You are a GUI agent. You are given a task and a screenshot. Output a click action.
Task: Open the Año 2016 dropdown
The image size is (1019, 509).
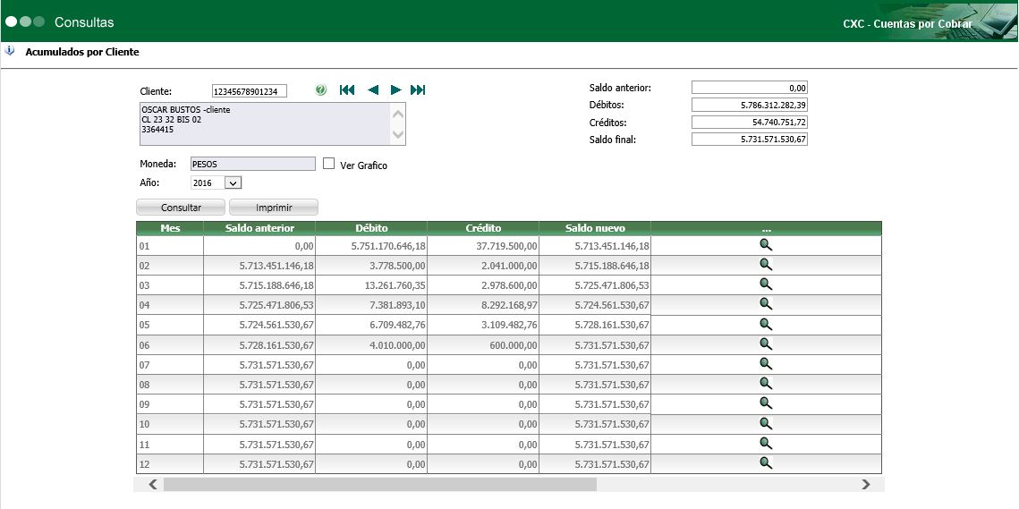click(x=233, y=182)
